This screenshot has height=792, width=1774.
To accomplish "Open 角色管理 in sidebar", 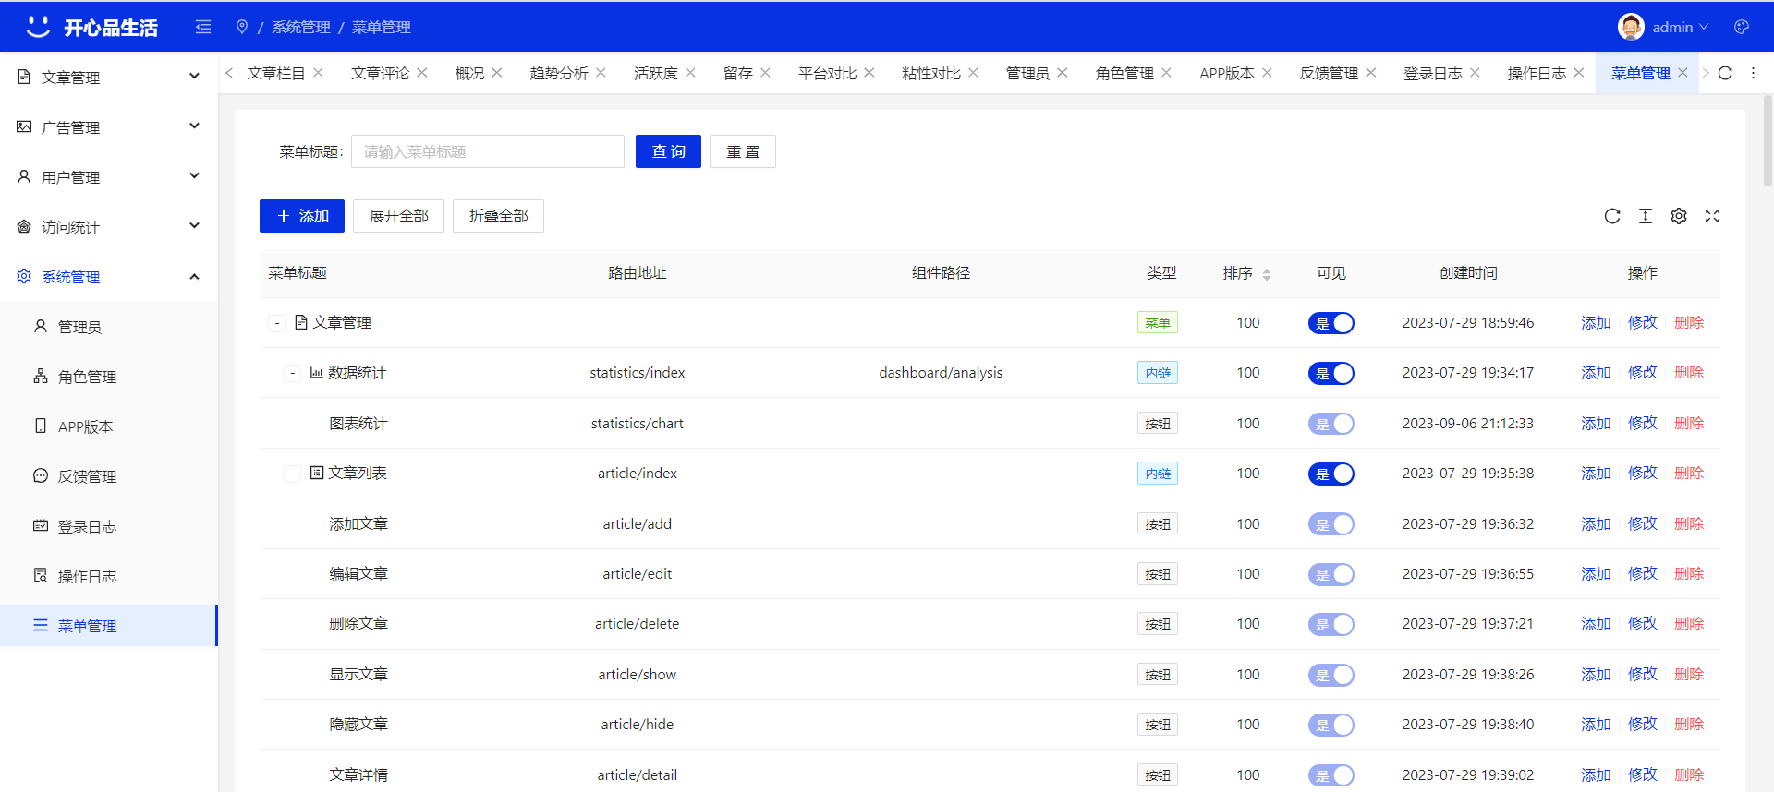I will pyautogui.click(x=109, y=376).
